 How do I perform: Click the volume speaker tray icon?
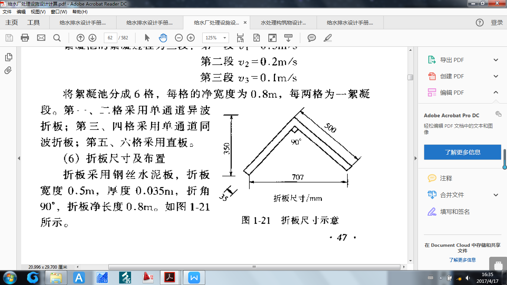467,278
